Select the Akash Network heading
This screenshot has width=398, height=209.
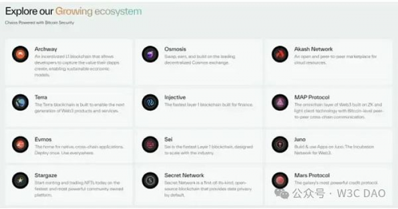coord(313,49)
